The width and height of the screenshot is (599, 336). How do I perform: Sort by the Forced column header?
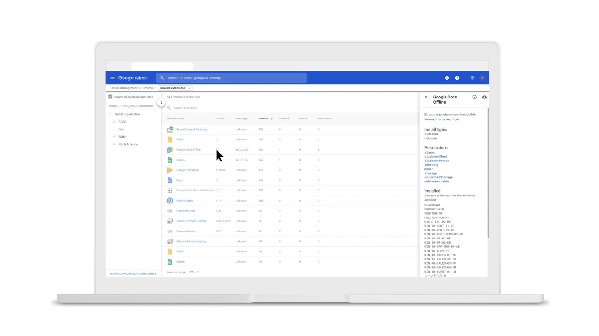click(x=303, y=119)
